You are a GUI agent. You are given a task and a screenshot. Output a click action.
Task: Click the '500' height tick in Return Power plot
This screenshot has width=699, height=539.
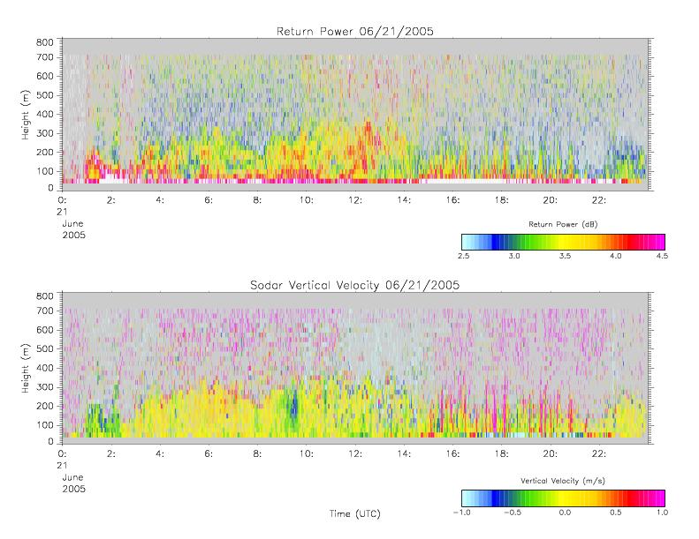coord(44,95)
